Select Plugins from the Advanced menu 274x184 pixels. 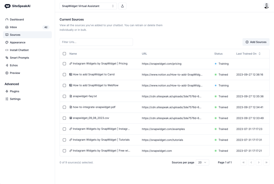point(6,91)
